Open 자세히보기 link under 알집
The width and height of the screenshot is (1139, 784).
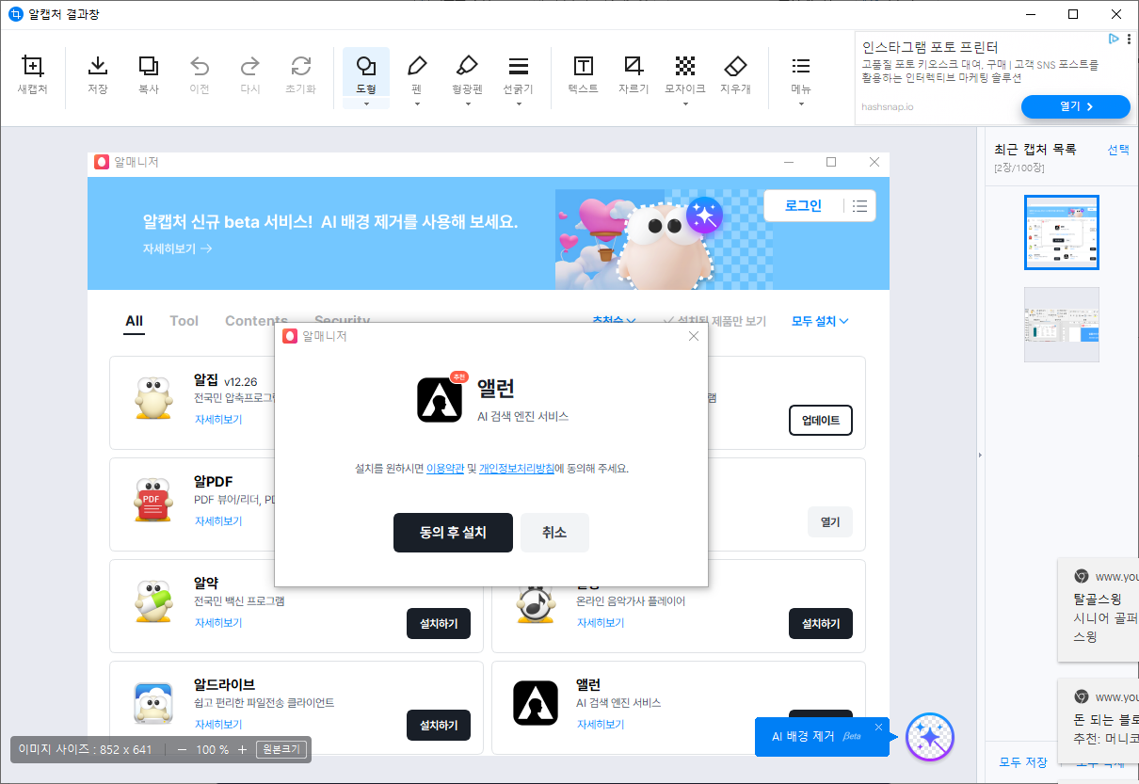coord(218,419)
